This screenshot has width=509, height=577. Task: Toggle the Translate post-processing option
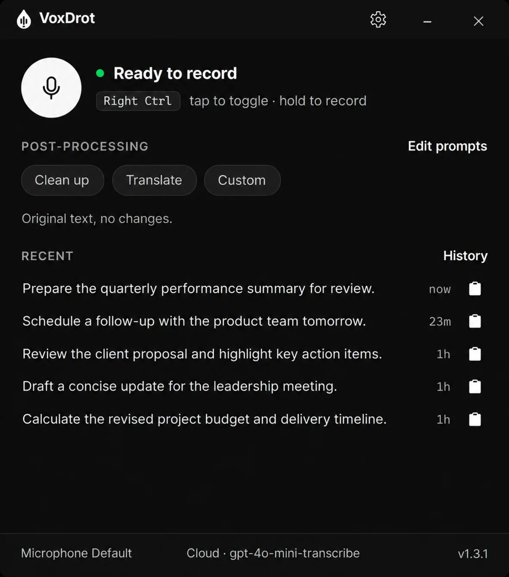[154, 180]
